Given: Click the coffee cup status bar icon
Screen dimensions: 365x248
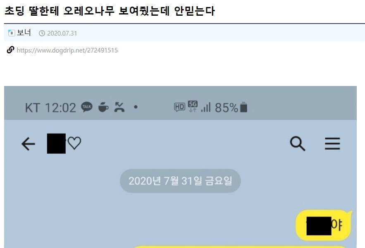Looking at the screenshot, I should [x=103, y=107].
